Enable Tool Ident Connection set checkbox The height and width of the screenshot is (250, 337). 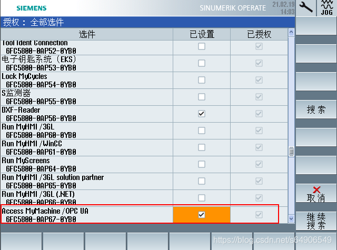coord(201,46)
